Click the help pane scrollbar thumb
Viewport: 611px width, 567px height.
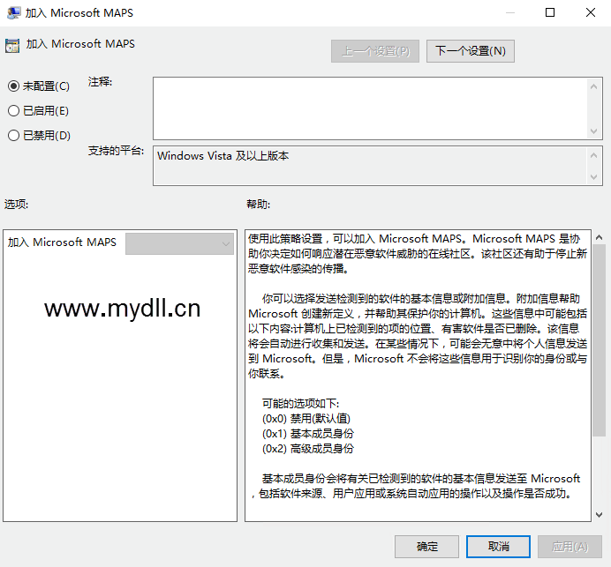pyautogui.click(x=599, y=340)
